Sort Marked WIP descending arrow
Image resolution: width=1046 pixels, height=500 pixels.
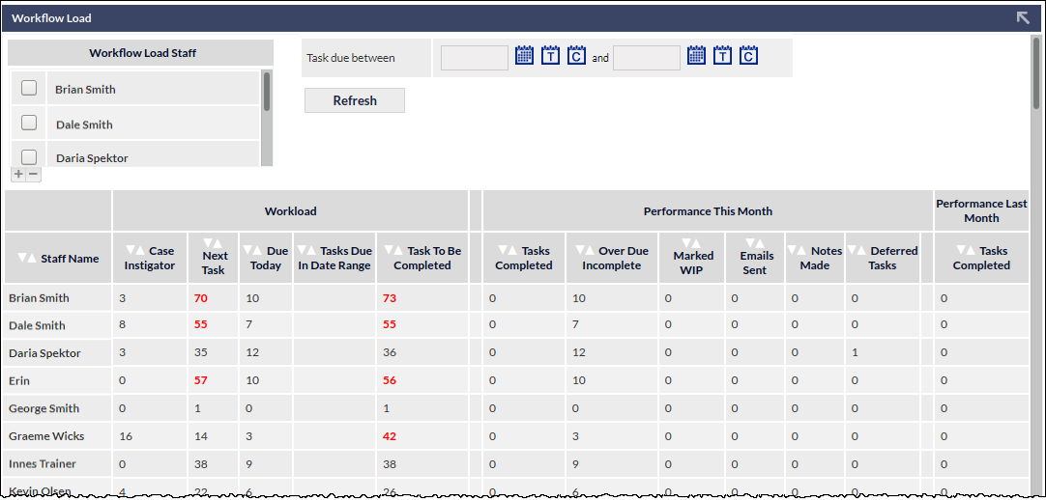[x=688, y=243]
